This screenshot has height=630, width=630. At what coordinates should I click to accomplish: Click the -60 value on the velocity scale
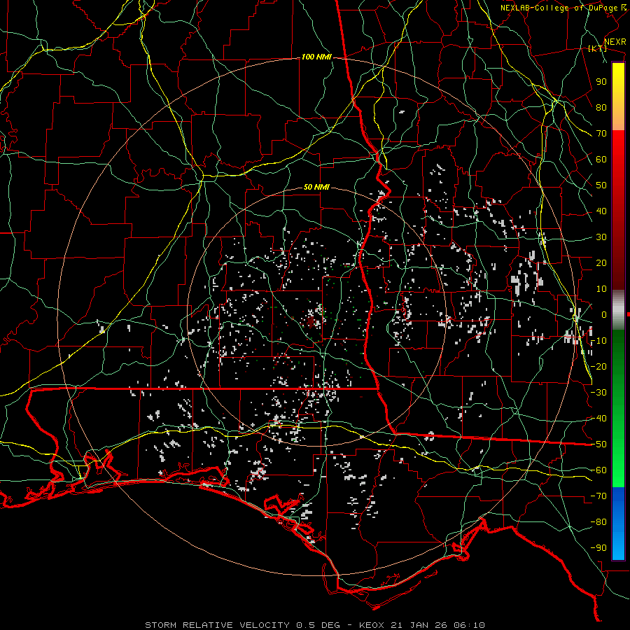tap(598, 470)
